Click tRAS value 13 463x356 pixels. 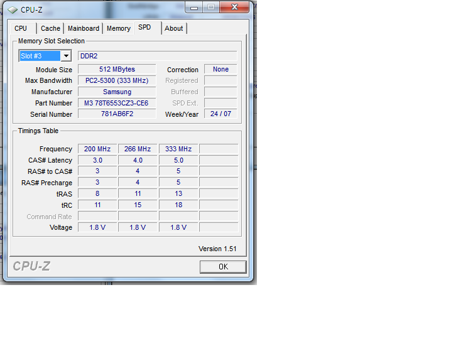tap(178, 193)
